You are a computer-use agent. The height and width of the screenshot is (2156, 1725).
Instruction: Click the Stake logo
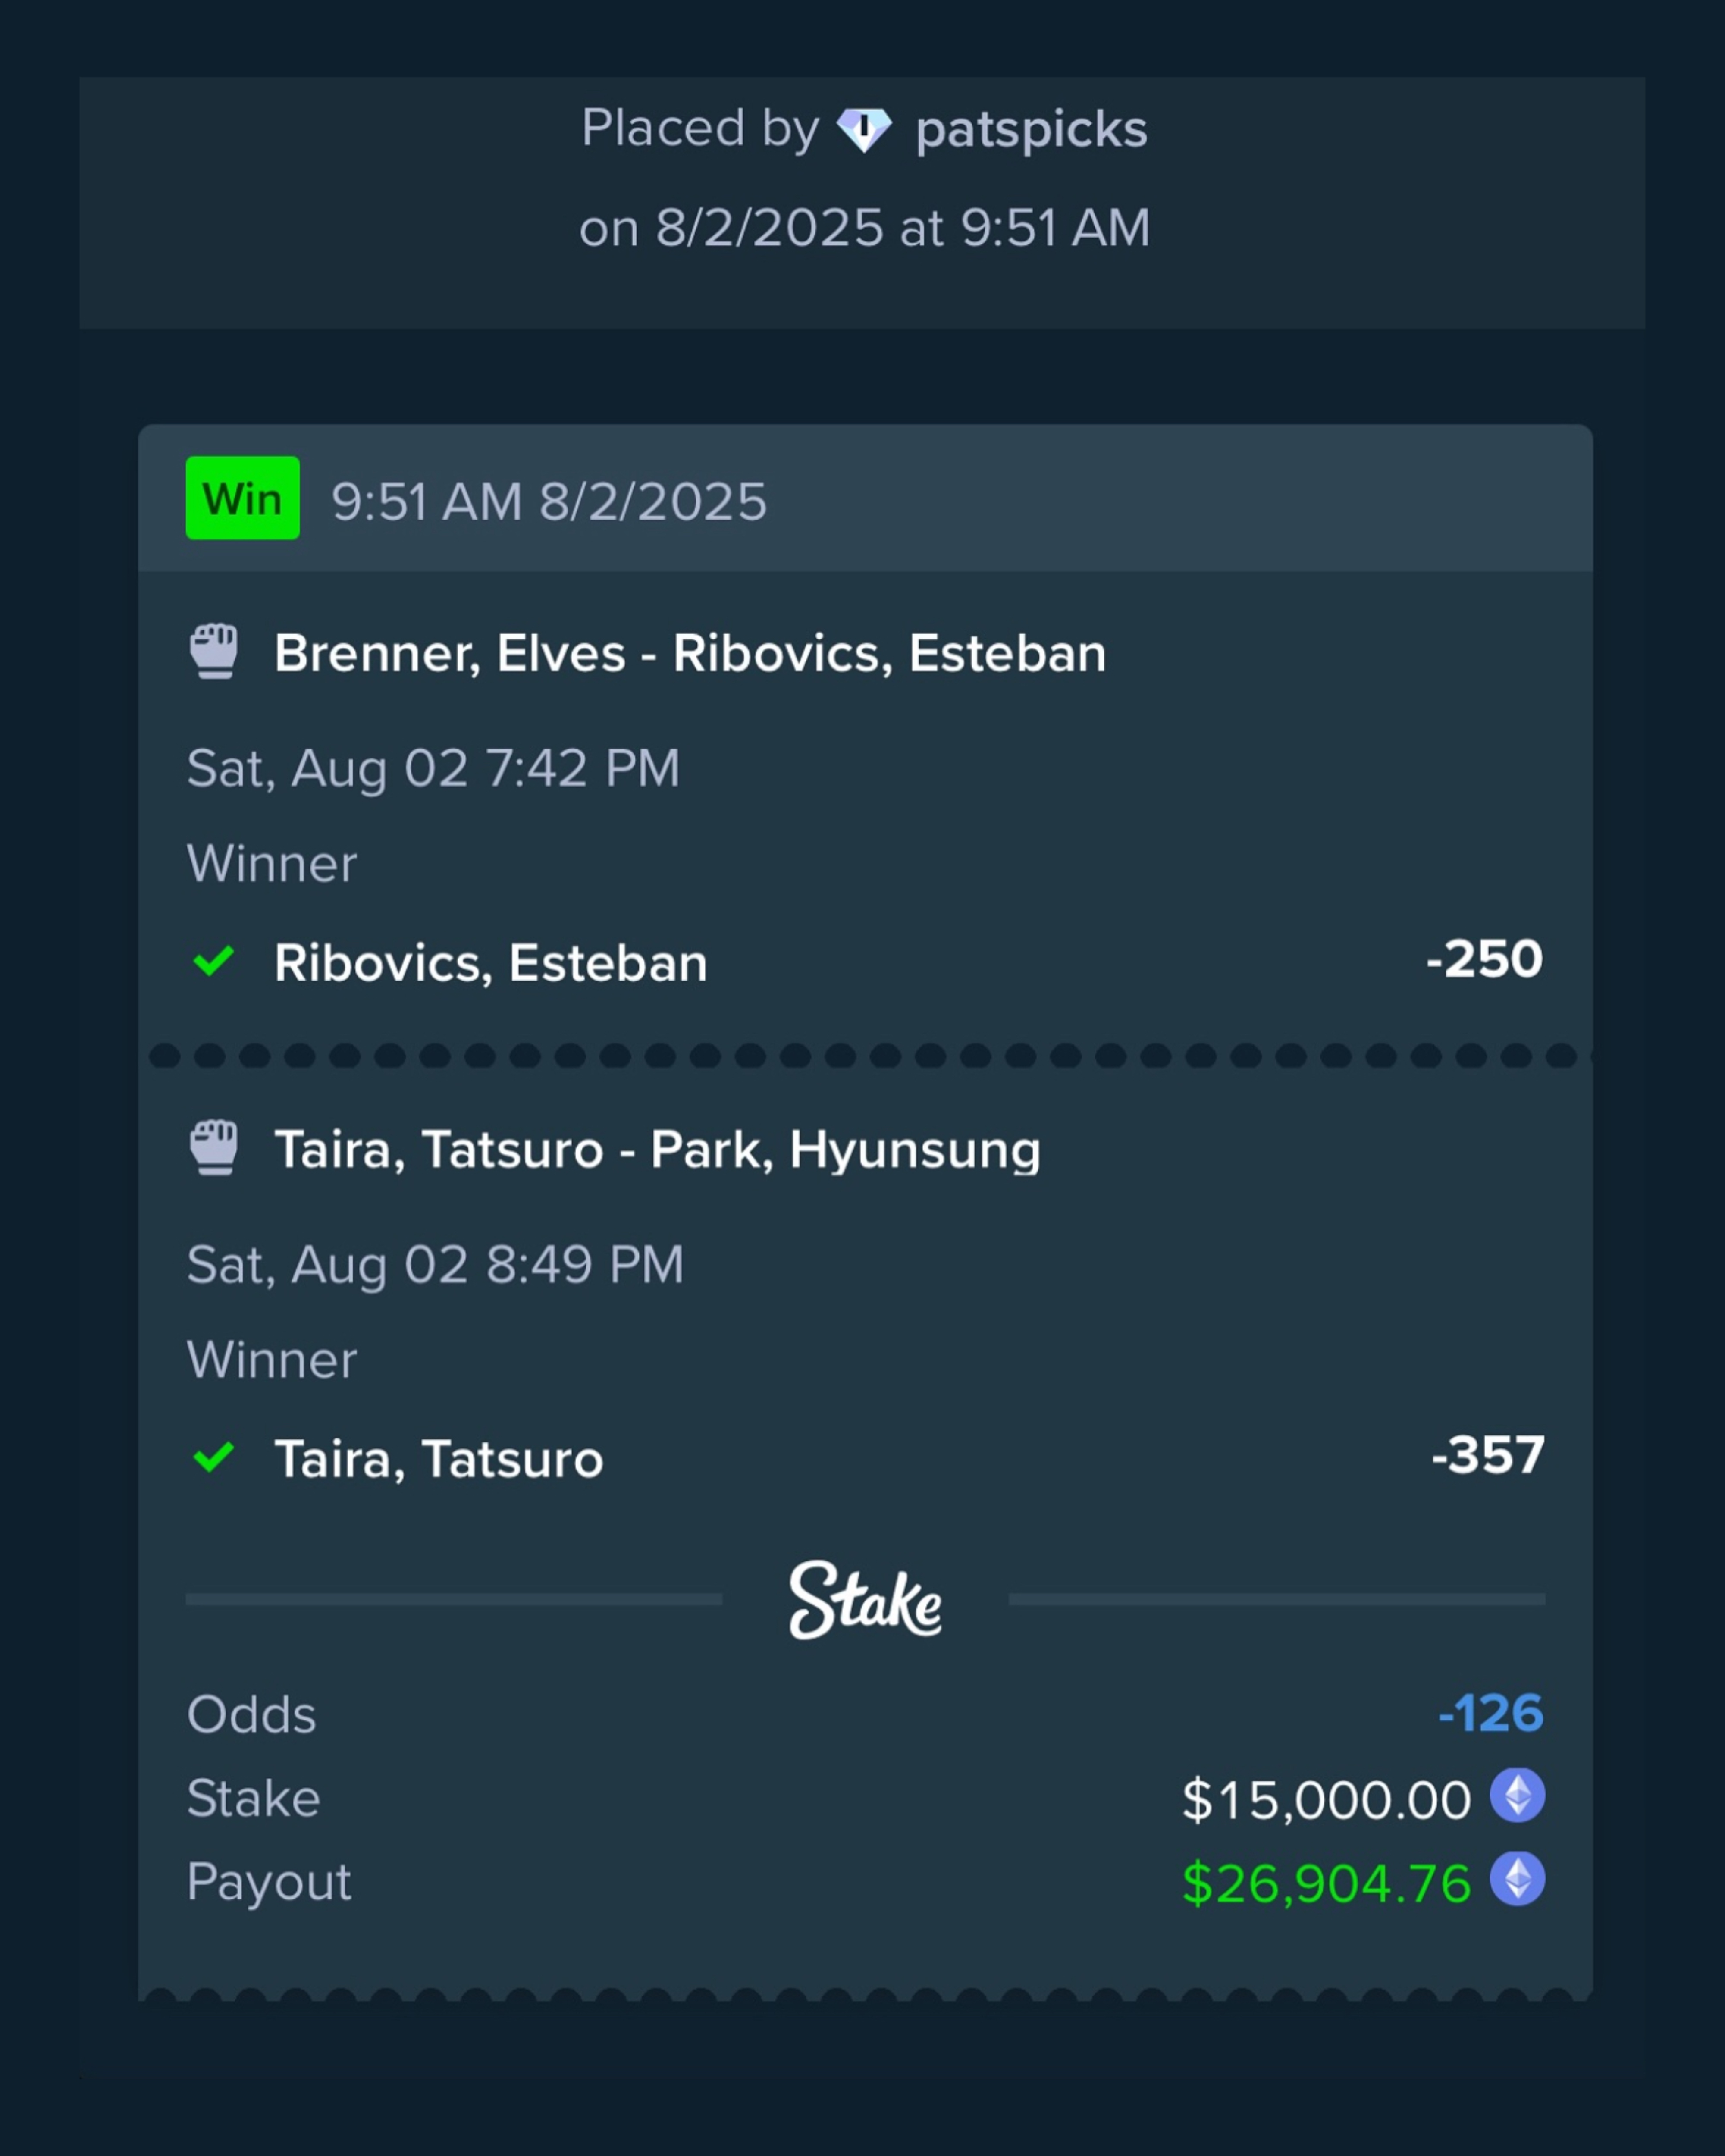tap(865, 1600)
